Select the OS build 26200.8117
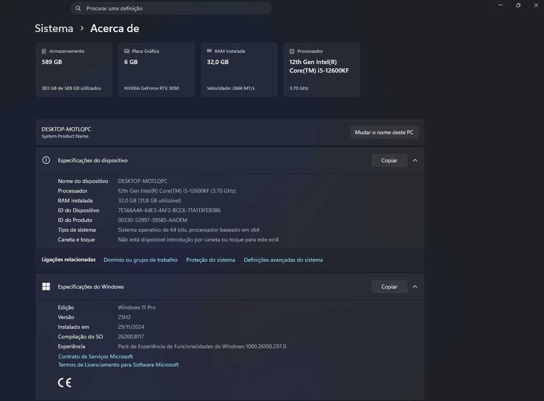 click(x=131, y=337)
